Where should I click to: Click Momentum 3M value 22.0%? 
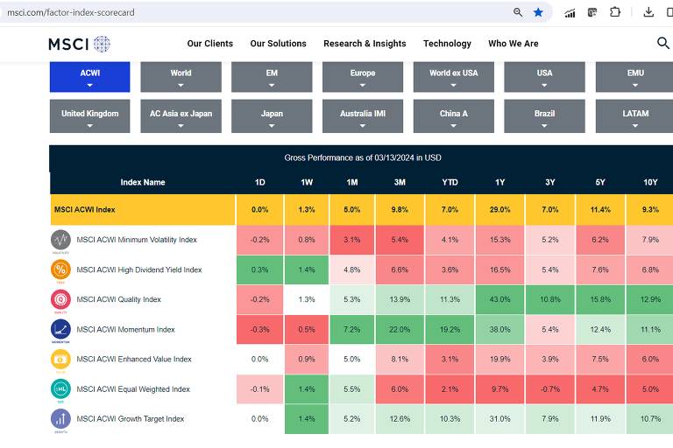(x=400, y=329)
